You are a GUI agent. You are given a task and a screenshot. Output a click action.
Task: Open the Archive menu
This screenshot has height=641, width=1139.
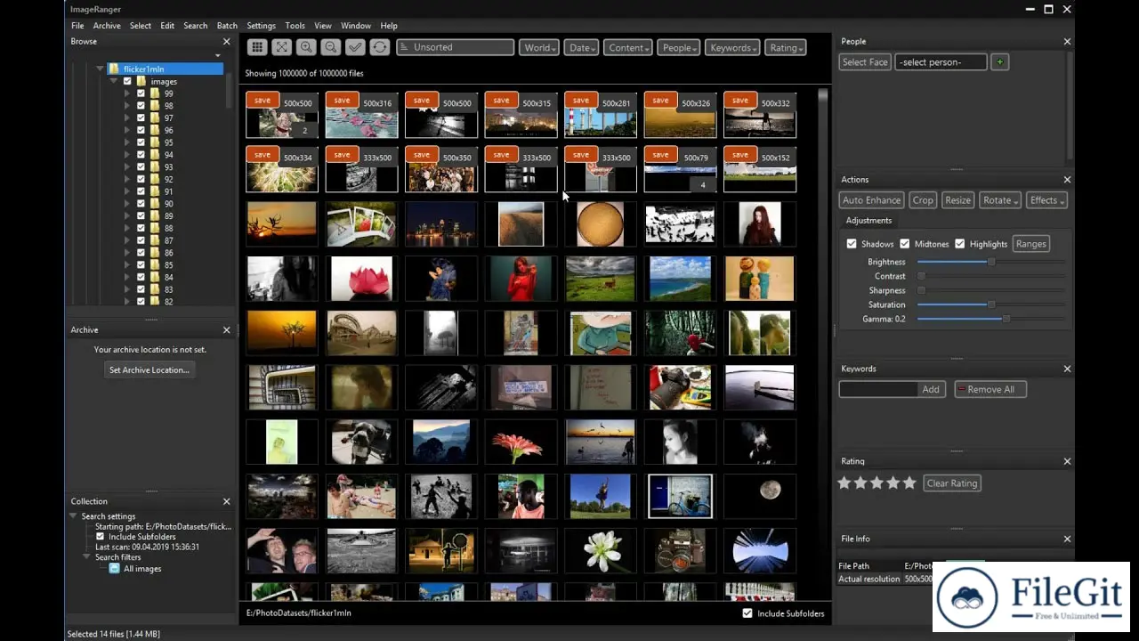tap(107, 26)
